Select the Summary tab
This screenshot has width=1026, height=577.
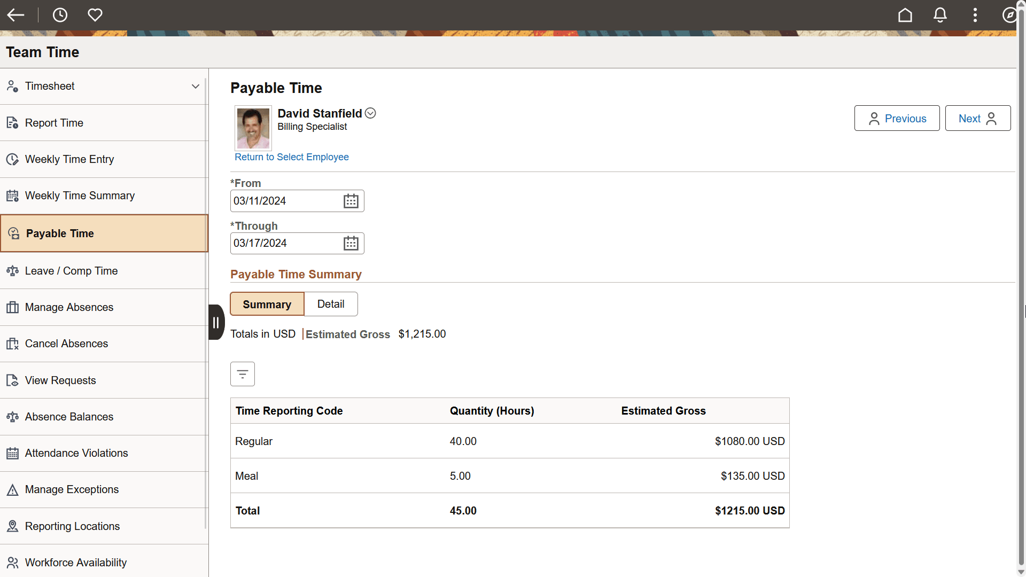267,304
